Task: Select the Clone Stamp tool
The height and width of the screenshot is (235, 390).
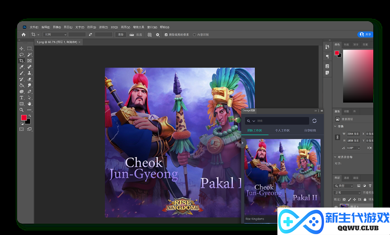Action: [30, 73]
